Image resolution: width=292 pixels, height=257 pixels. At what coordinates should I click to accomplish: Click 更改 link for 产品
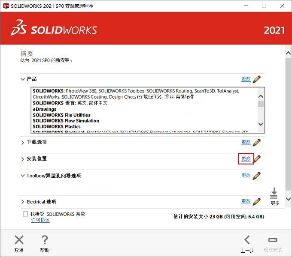[x=246, y=79]
